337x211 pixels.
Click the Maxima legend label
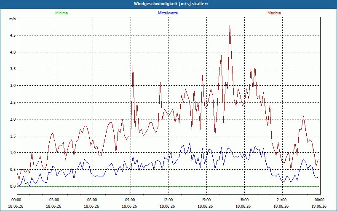point(274,13)
